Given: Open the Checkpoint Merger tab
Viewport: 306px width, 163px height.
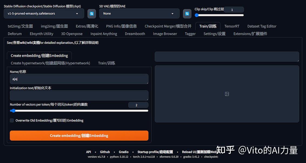Looking at the screenshot, I should [x=168, y=26].
